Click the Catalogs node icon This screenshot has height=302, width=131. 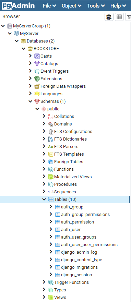coord(37,63)
